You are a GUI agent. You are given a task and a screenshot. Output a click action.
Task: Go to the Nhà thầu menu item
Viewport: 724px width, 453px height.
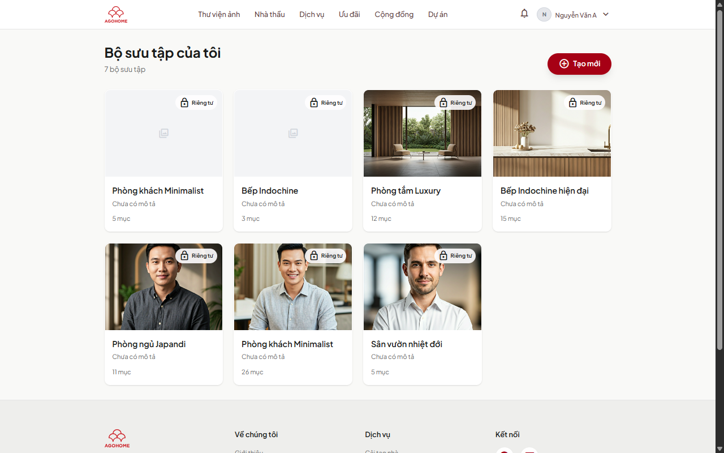[x=270, y=15]
